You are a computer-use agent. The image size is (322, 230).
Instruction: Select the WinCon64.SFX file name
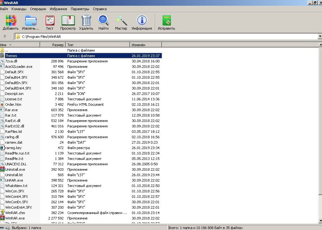[x=17, y=197]
